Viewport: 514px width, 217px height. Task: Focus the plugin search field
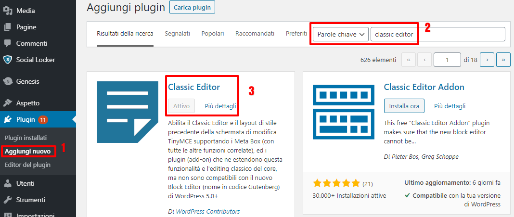pyautogui.click(x=438, y=34)
